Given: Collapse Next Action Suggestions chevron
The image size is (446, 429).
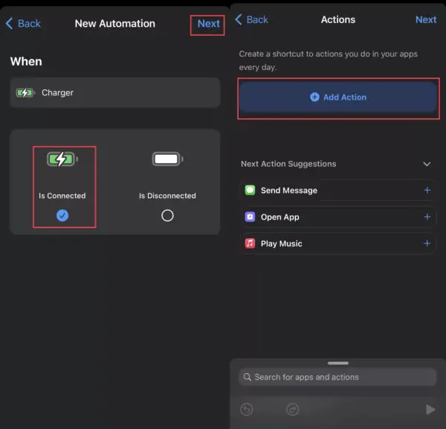Looking at the screenshot, I should click(427, 164).
